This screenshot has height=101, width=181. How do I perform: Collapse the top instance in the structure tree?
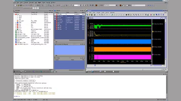15,14
